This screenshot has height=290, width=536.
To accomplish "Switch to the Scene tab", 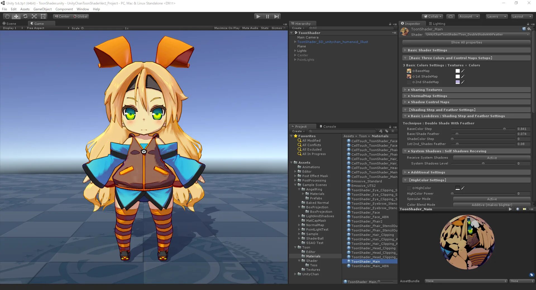I will [9, 24].
